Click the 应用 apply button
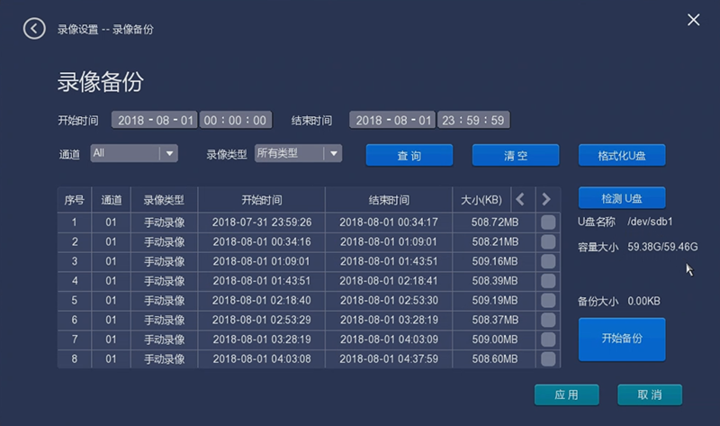720x426 pixels. click(x=566, y=394)
